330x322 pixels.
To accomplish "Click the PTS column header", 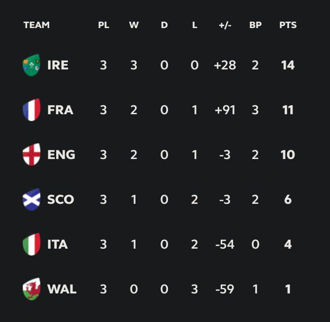I will pos(288,25).
